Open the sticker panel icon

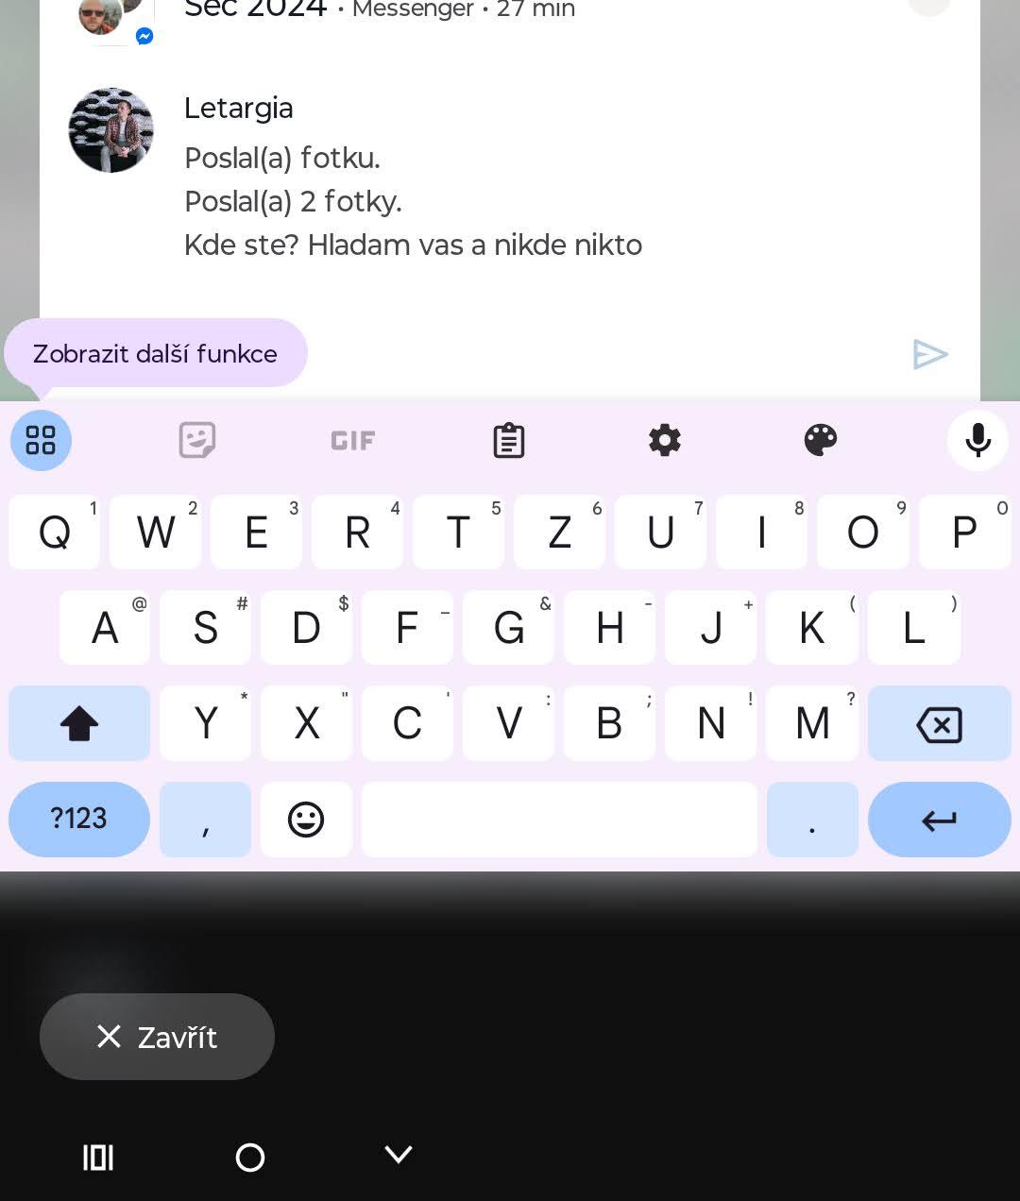tap(197, 440)
